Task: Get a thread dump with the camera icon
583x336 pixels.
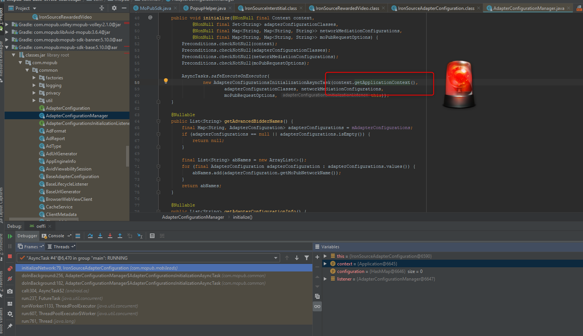Action: (10, 291)
